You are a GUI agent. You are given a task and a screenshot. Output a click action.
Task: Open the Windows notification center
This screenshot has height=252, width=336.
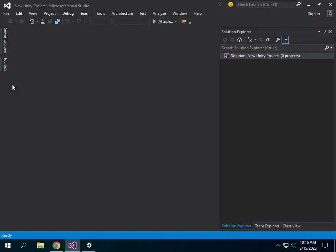(325, 245)
